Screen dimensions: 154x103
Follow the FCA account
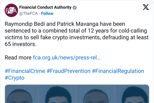tap(47, 13)
